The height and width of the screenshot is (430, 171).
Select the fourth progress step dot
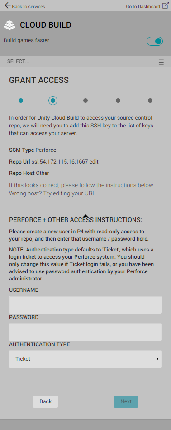coord(118,101)
